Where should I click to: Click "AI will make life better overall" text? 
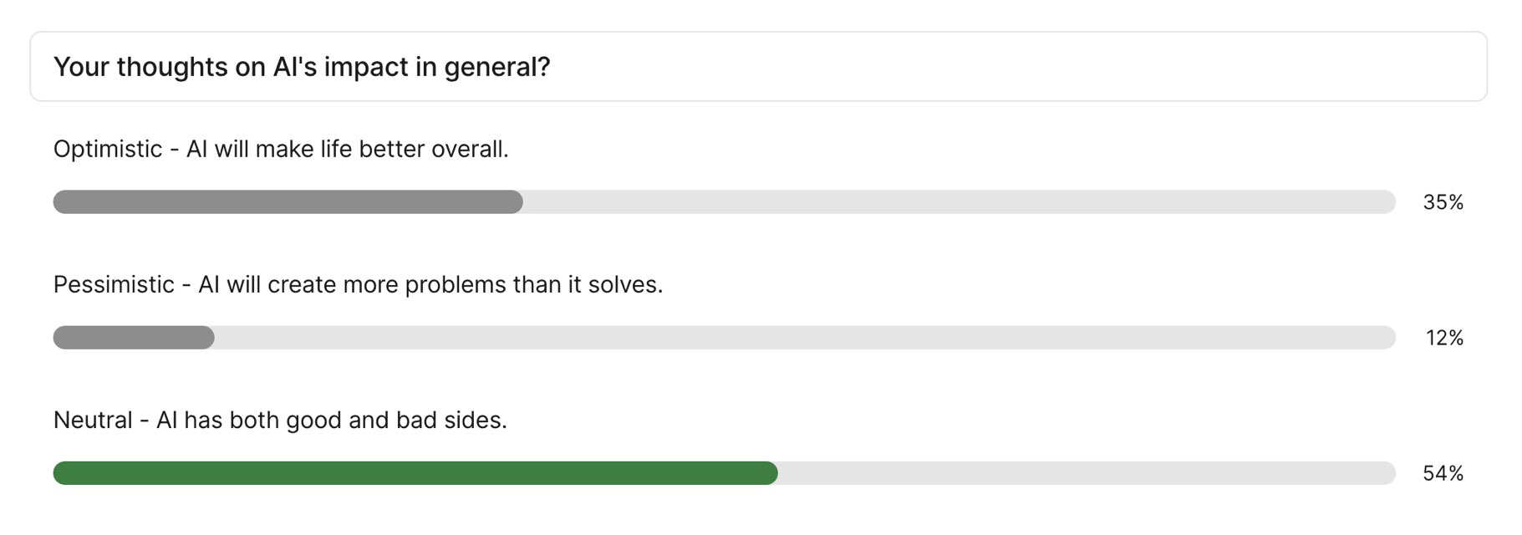pyautogui.click(x=347, y=149)
